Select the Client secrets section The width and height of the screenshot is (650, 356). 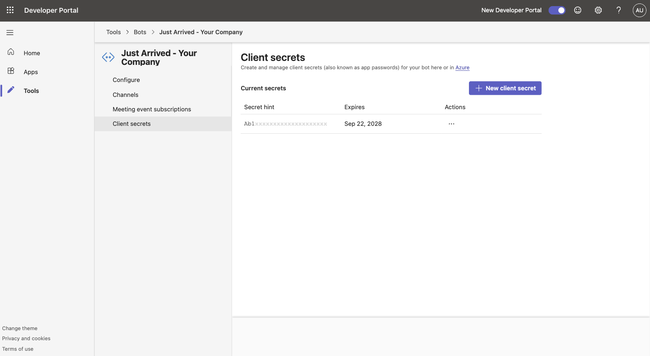pos(163,124)
